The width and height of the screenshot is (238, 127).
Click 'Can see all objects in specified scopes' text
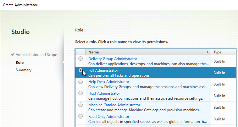[147, 122]
